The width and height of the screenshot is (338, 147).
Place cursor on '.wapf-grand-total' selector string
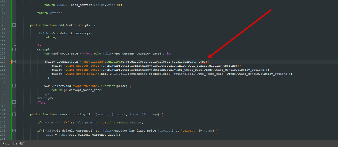[x=81, y=74]
